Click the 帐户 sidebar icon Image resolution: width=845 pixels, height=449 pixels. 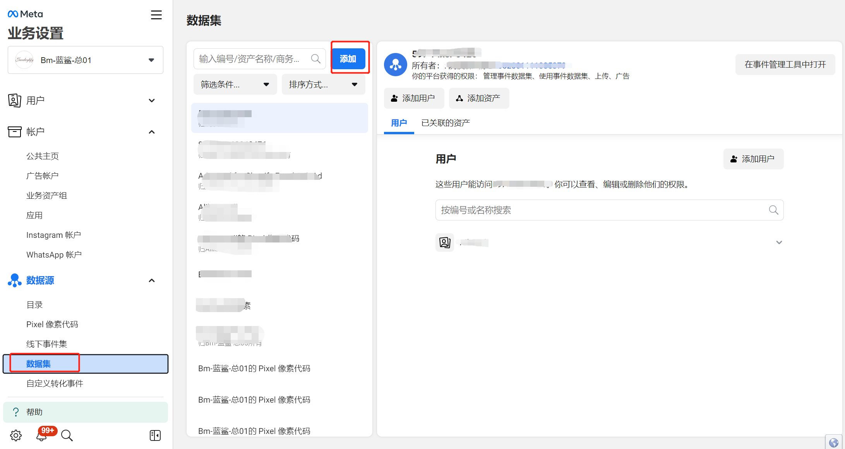tap(14, 132)
